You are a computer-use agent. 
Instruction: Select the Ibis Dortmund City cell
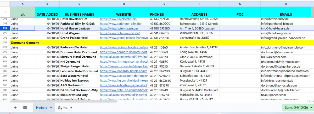(x=79, y=95)
